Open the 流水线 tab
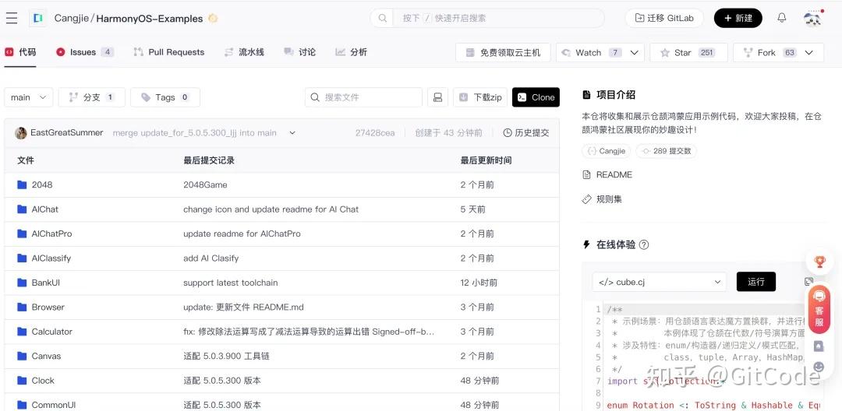The height and width of the screenshot is (411, 842). coord(244,52)
